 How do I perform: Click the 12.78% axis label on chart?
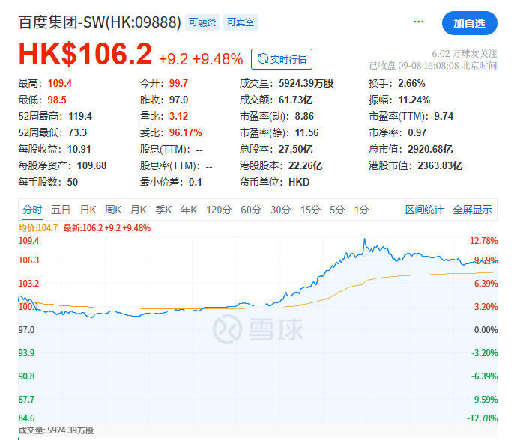click(x=484, y=241)
